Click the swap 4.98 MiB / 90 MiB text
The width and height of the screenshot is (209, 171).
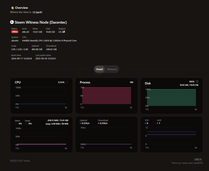[57, 124]
